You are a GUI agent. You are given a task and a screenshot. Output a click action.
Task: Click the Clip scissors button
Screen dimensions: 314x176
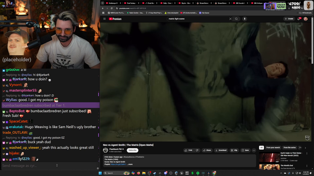tap(234, 150)
